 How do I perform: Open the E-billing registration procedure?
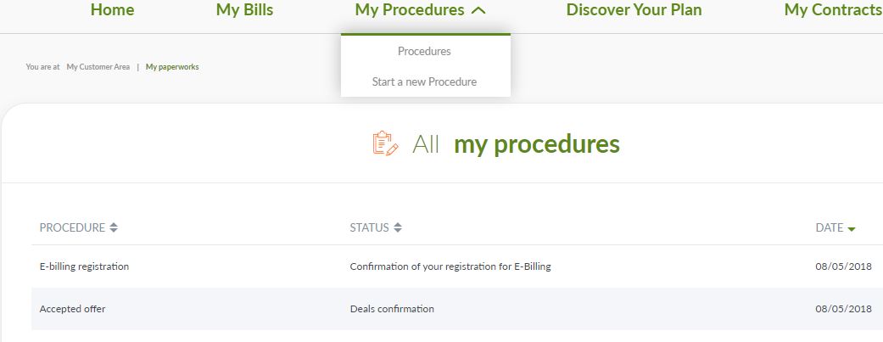pos(84,266)
